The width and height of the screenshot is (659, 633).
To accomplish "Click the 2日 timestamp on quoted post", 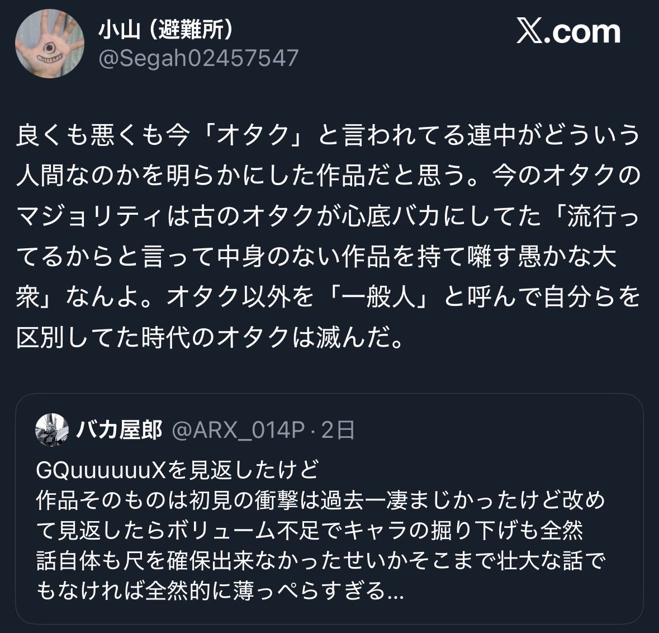I will (338, 430).
